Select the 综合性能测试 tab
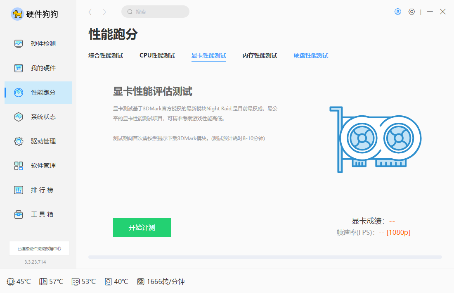Screen dimensions: 454x293 point(106,55)
